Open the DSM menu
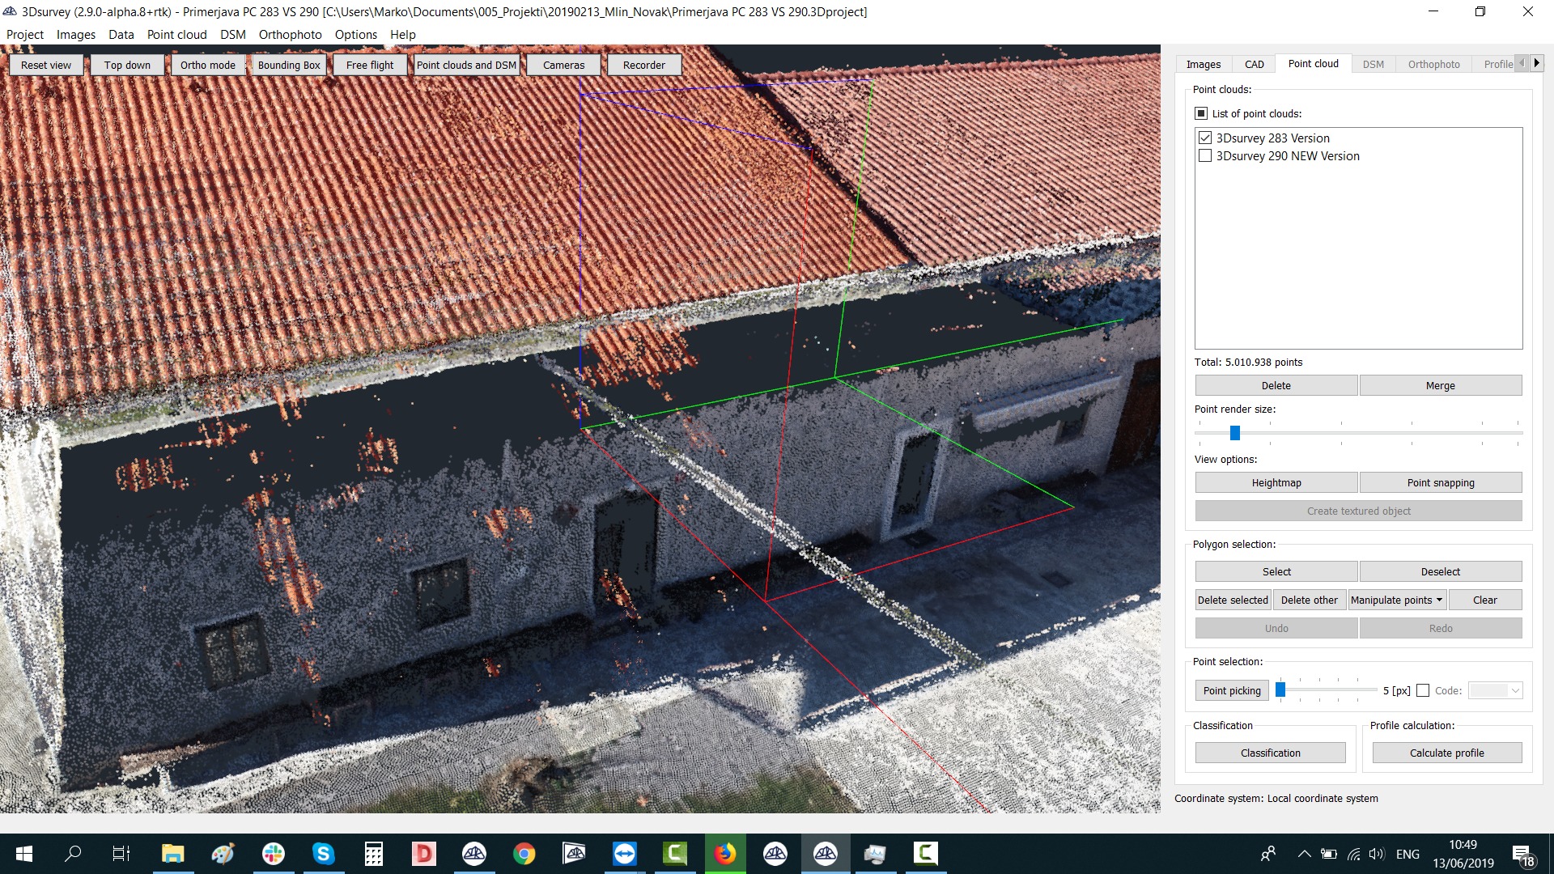This screenshot has width=1554, height=874. [x=232, y=35]
